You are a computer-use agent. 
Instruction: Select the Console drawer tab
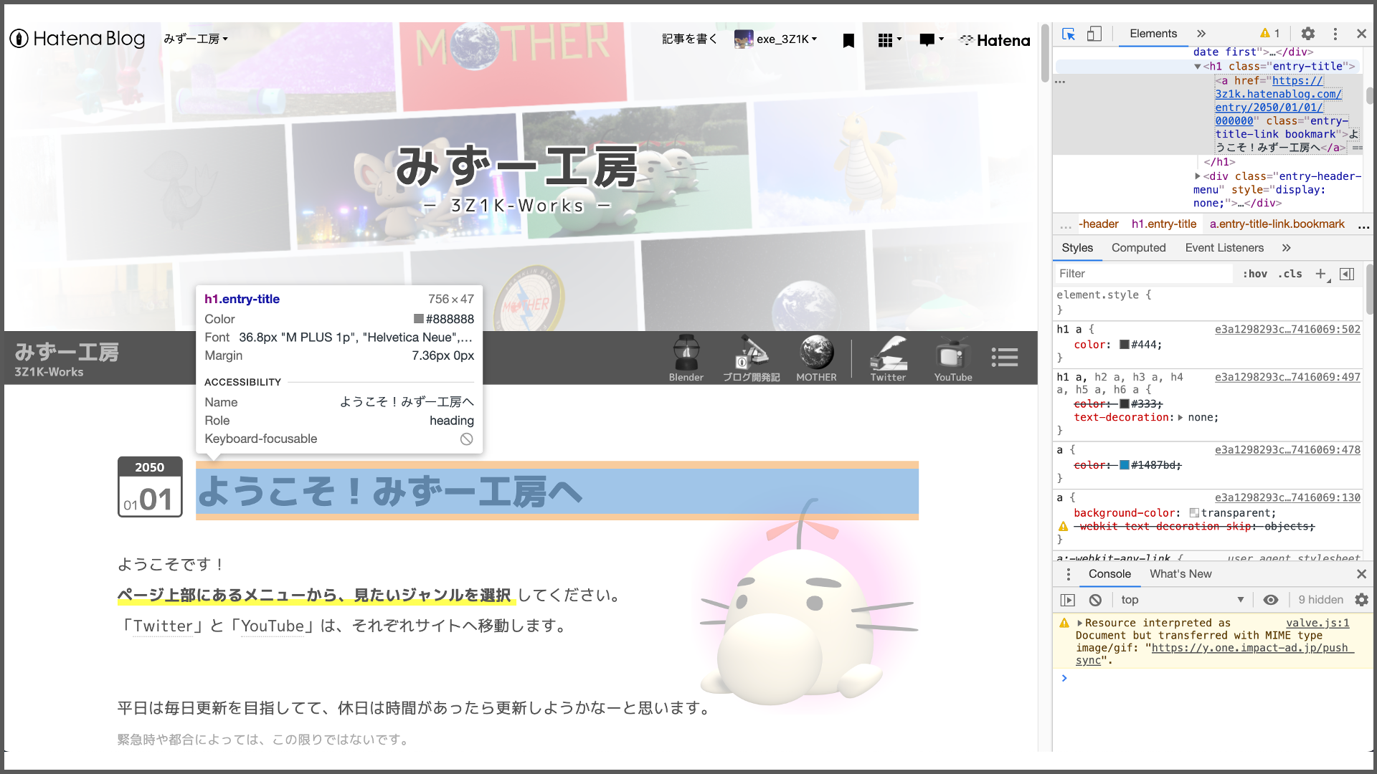click(1109, 574)
